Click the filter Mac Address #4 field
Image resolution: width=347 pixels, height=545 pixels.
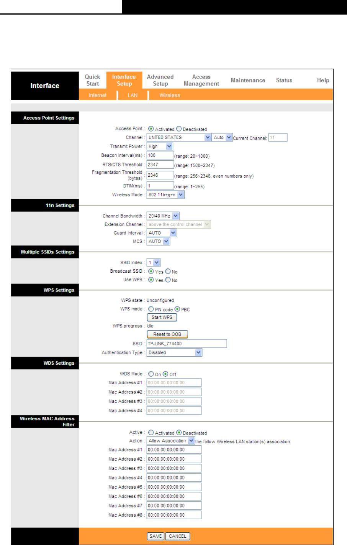tap(174, 477)
